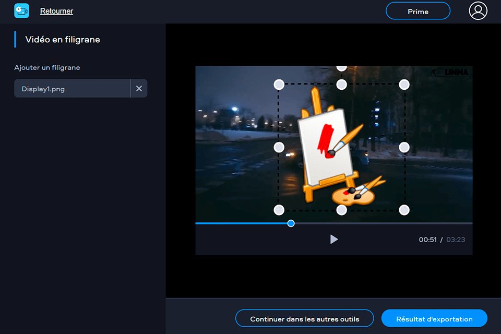Screen dimensions: 501x334
Task: Click the video camera app logo icon
Action: (21, 10)
